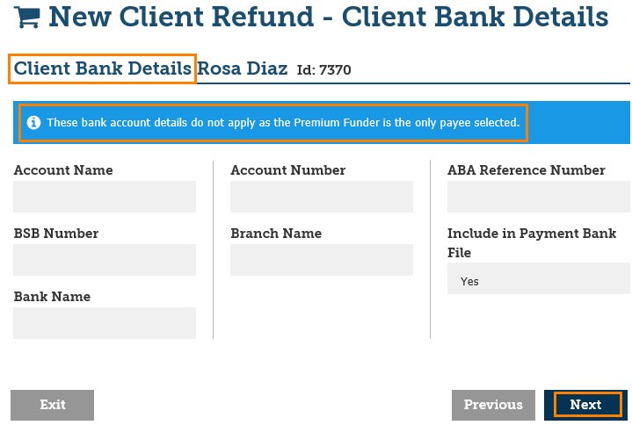Viewport: 632px width, 425px height.
Task: Click the client Id 7370 text
Action: click(324, 70)
